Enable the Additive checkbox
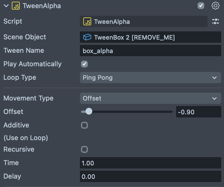 pyautogui.click(x=84, y=125)
